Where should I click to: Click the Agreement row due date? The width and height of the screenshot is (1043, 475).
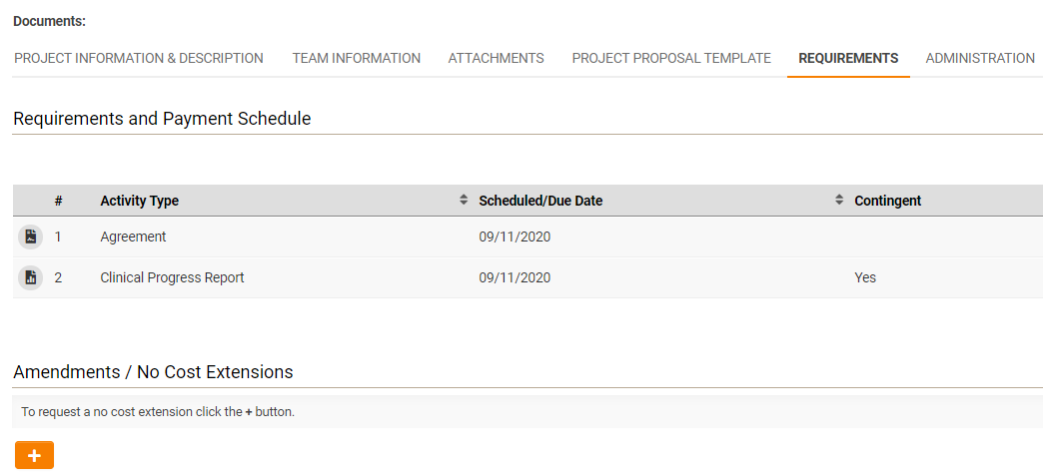point(515,237)
